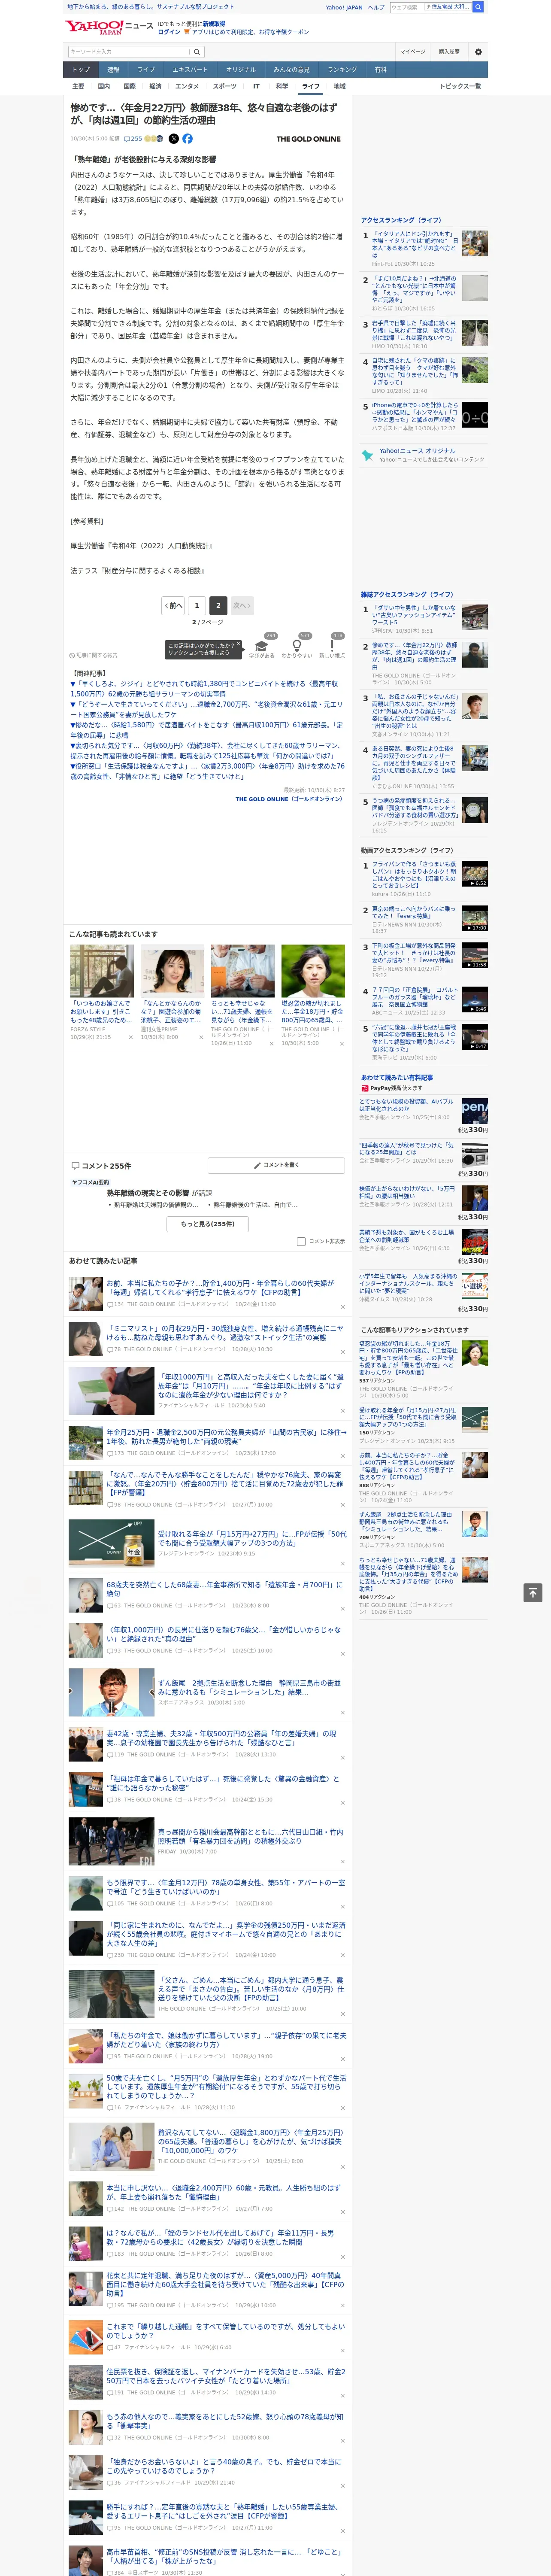Viewport: 551px width, 2576px height.
Task: Open the 地域 category sub-tab
Action: click(339, 86)
